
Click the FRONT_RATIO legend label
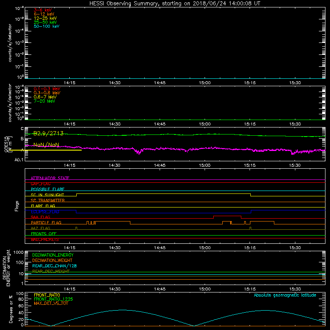[47, 295]
